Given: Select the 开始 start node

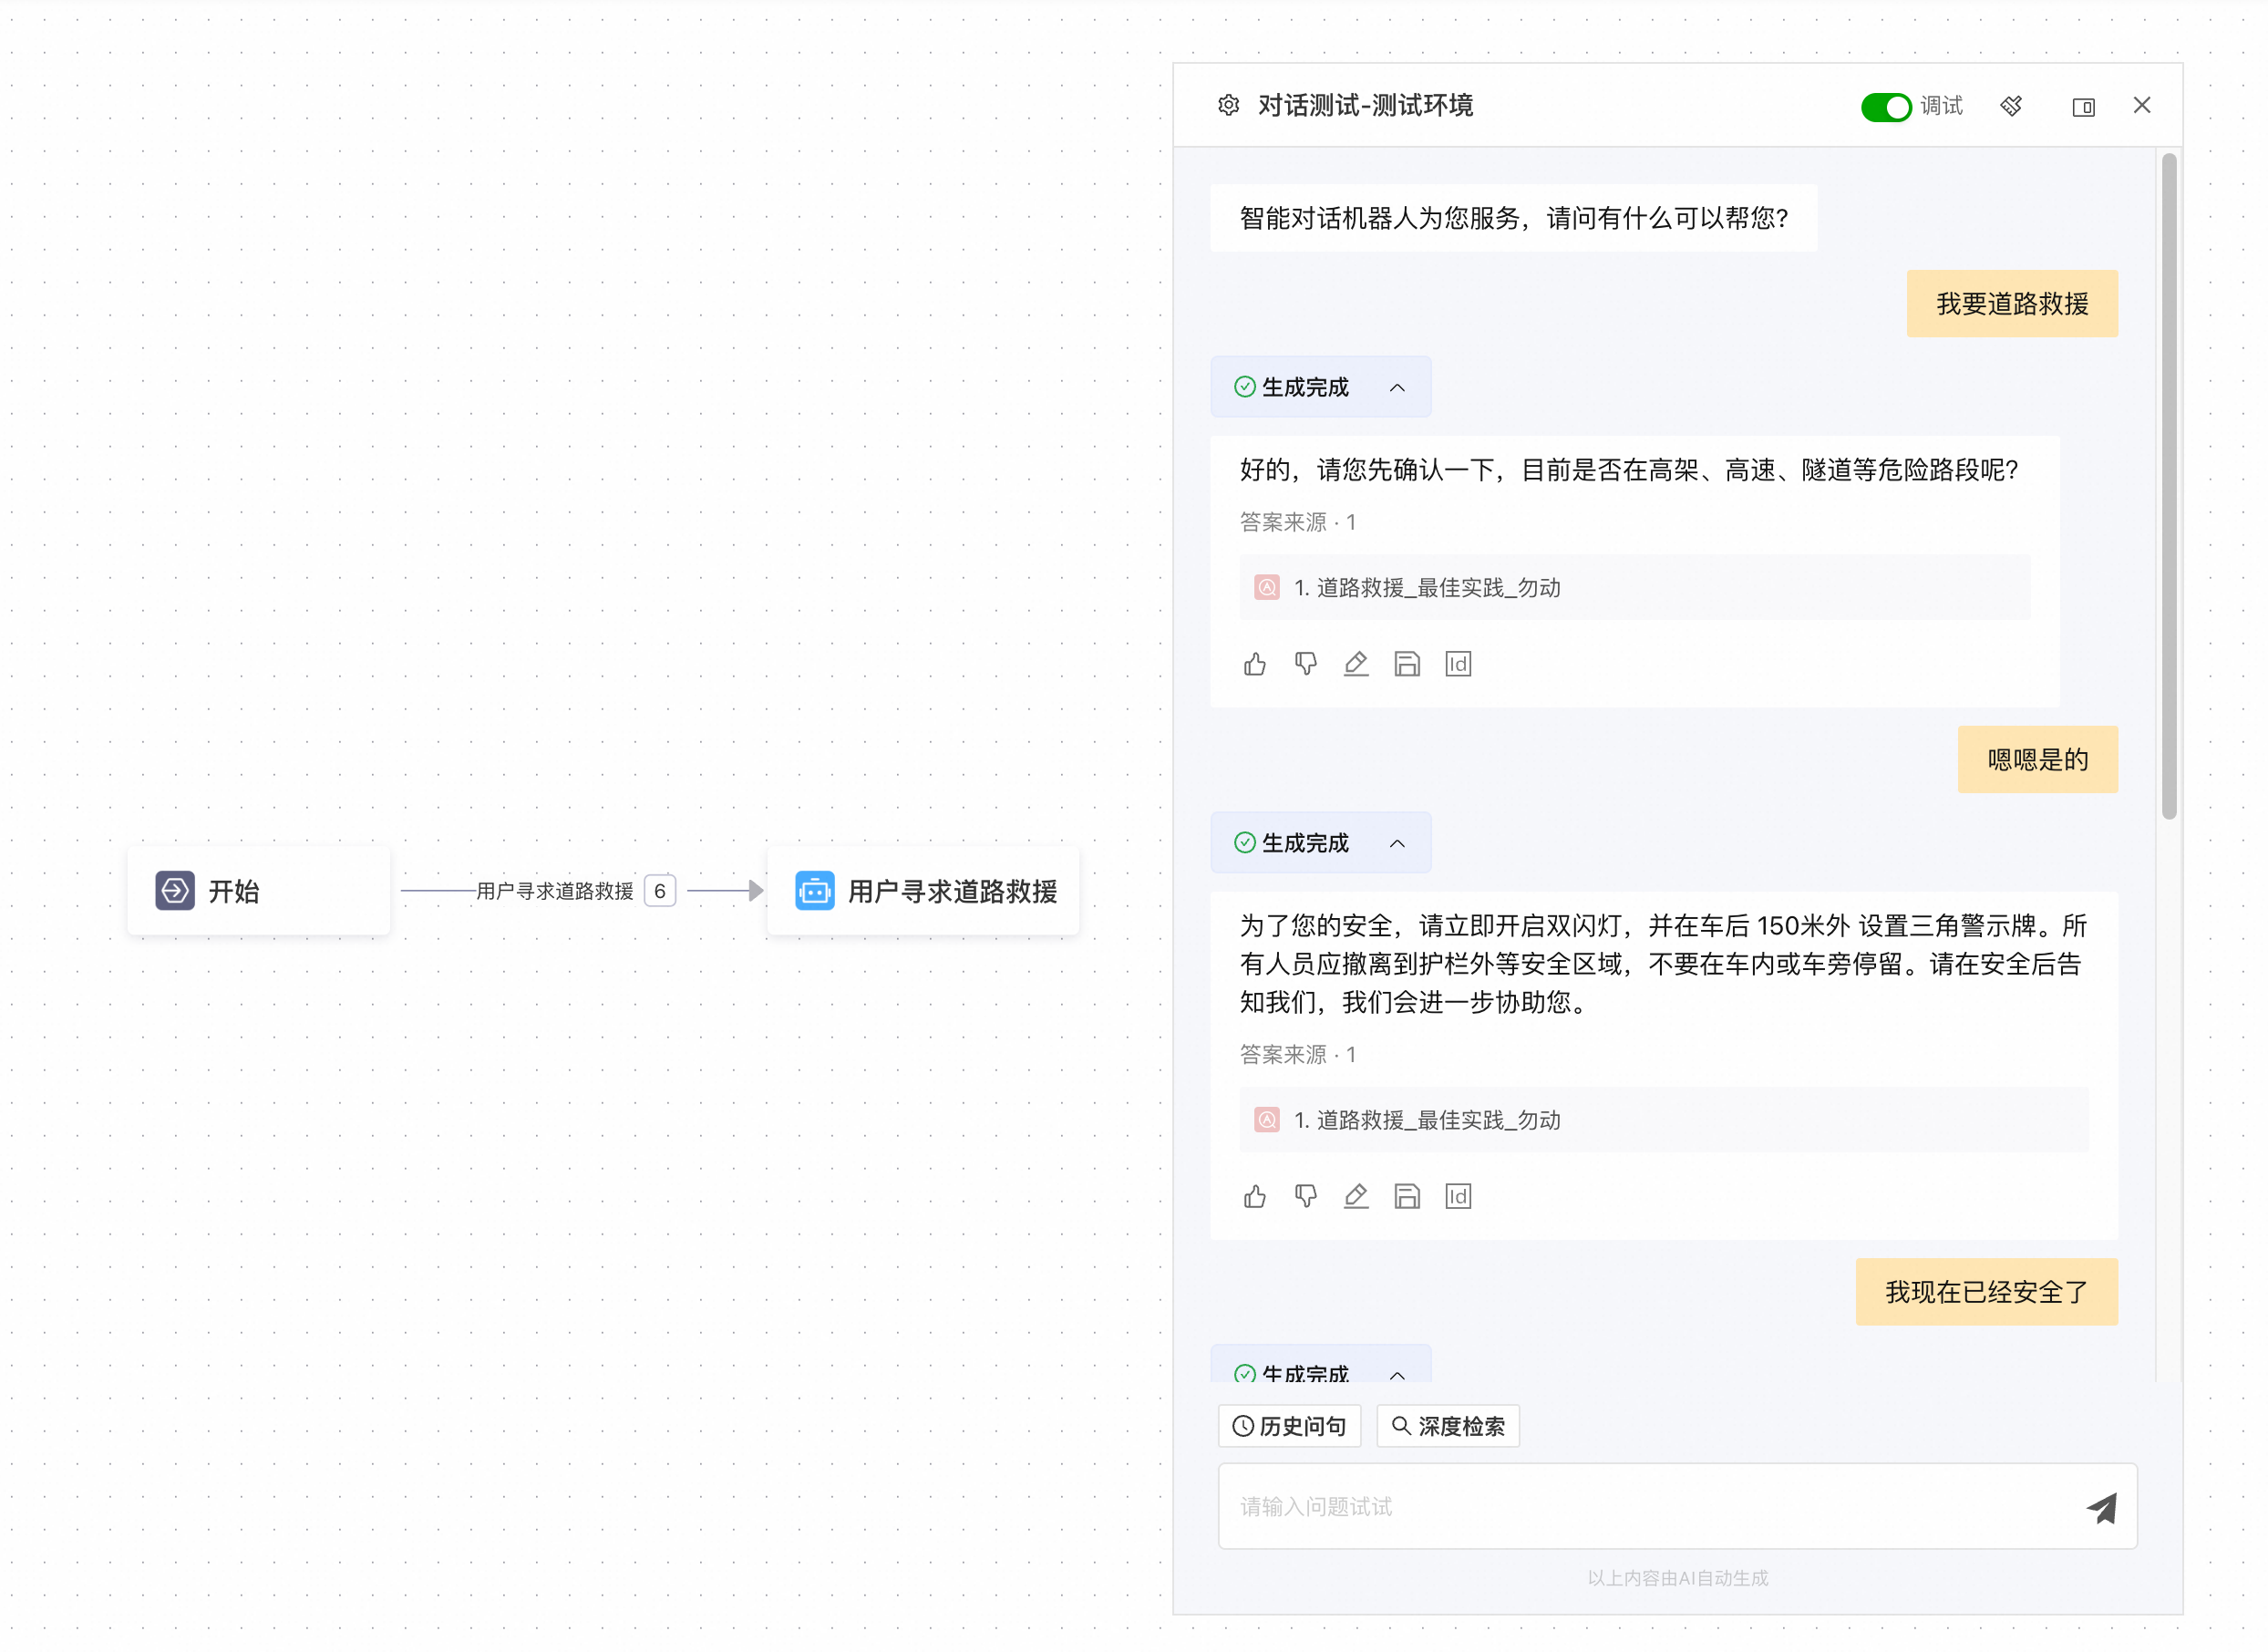Looking at the screenshot, I should coord(258,891).
